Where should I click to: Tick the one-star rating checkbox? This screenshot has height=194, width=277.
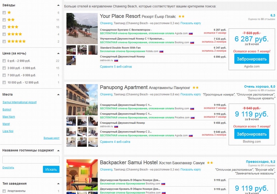tap(4, 13)
